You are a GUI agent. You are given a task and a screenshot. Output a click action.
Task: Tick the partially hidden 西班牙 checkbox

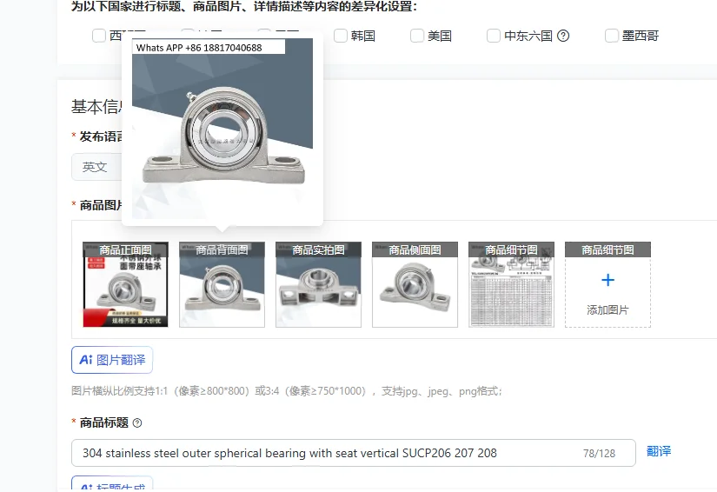pyautogui.click(x=99, y=36)
